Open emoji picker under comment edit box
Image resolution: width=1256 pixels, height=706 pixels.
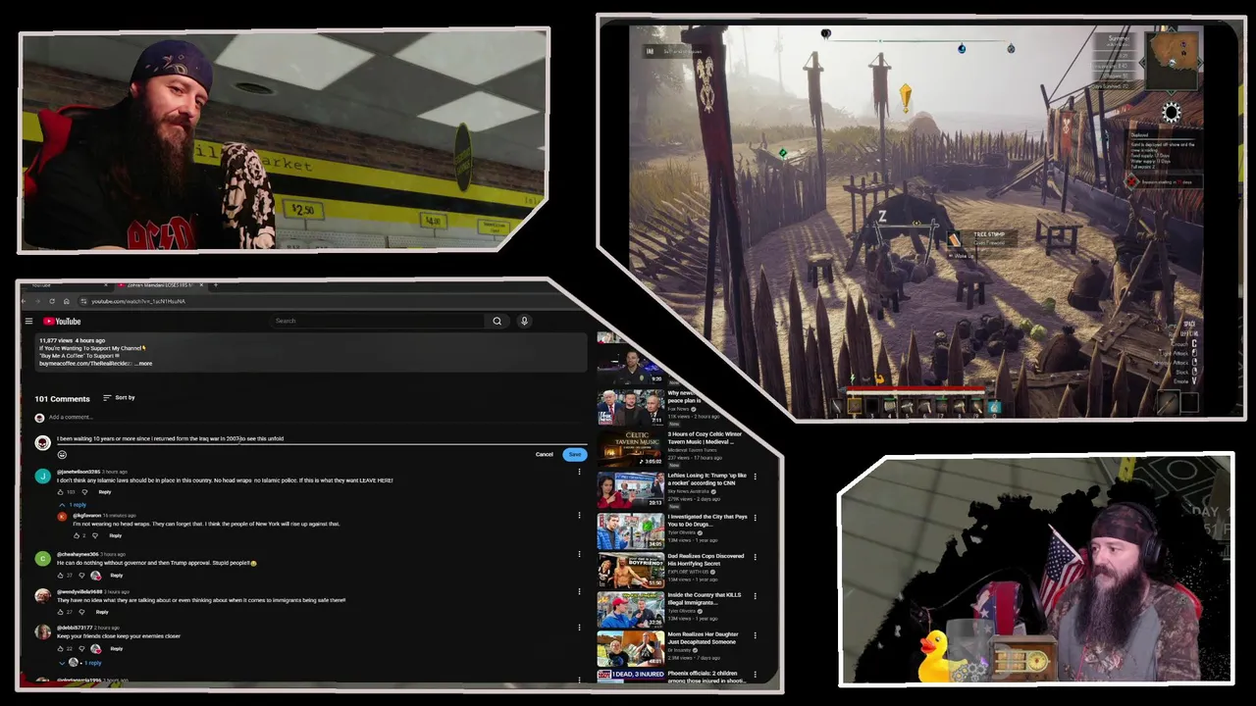(x=62, y=454)
